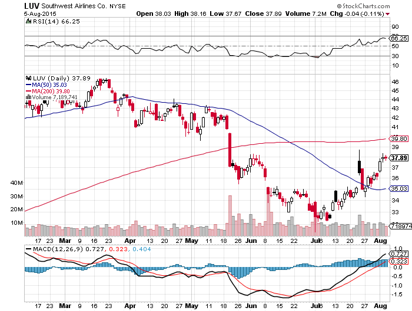Click the MACD(12,26,9) legend label

[58, 249]
